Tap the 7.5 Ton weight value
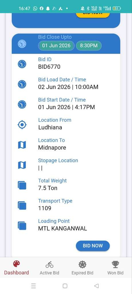 pos(48,188)
